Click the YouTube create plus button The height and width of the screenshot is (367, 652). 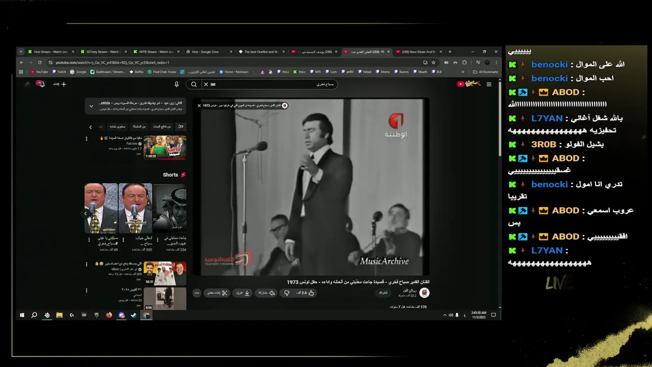click(x=60, y=84)
